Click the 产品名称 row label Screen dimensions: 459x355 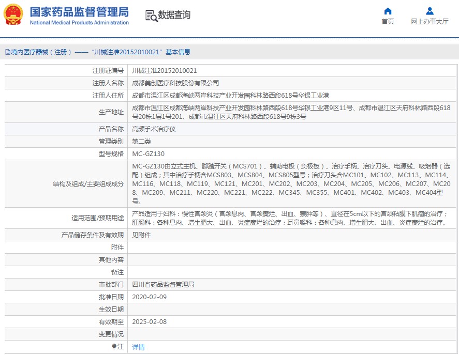111,129
